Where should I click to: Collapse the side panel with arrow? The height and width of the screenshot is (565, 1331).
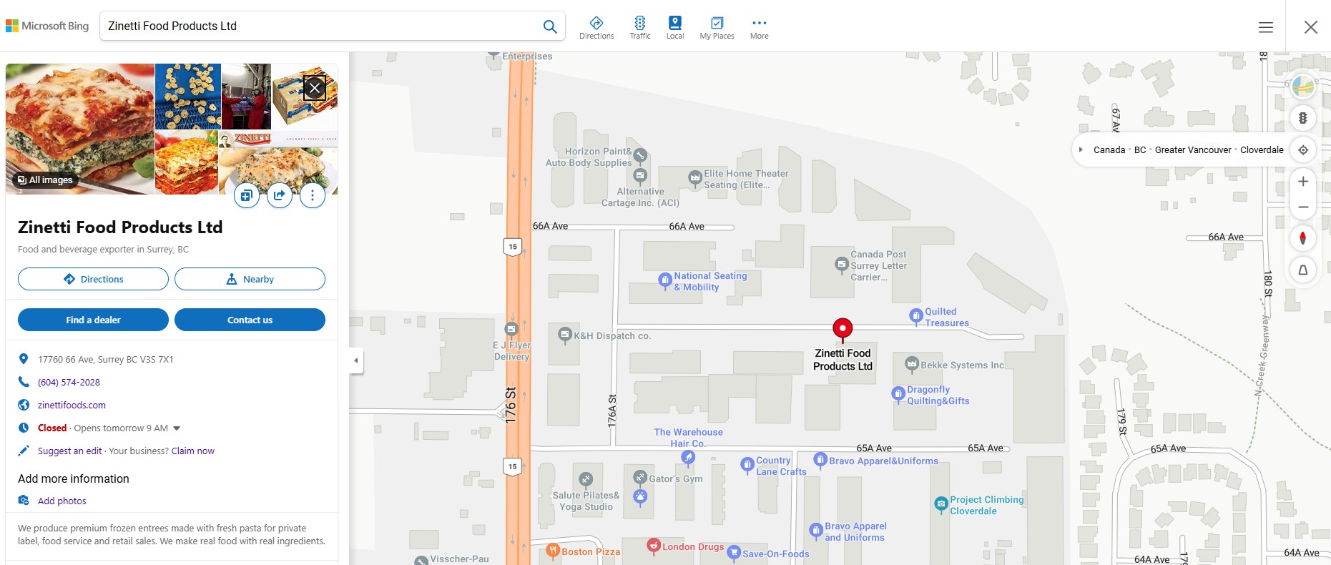tap(356, 360)
